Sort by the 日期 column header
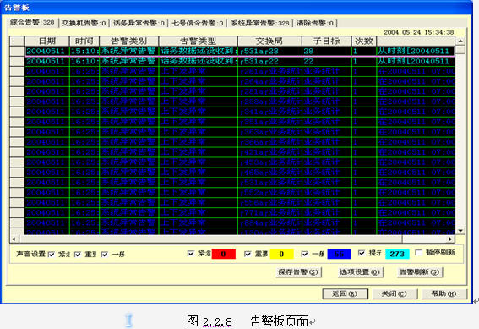The image size is (479, 329). [x=47, y=41]
